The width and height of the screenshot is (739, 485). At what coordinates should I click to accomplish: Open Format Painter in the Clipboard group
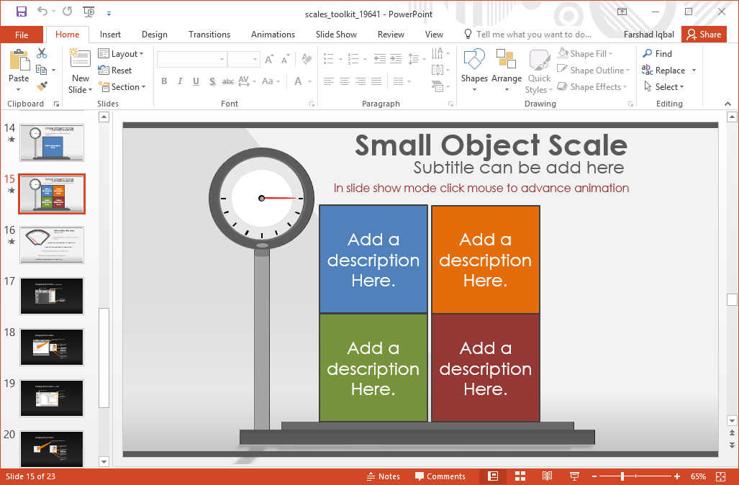(x=42, y=86)
